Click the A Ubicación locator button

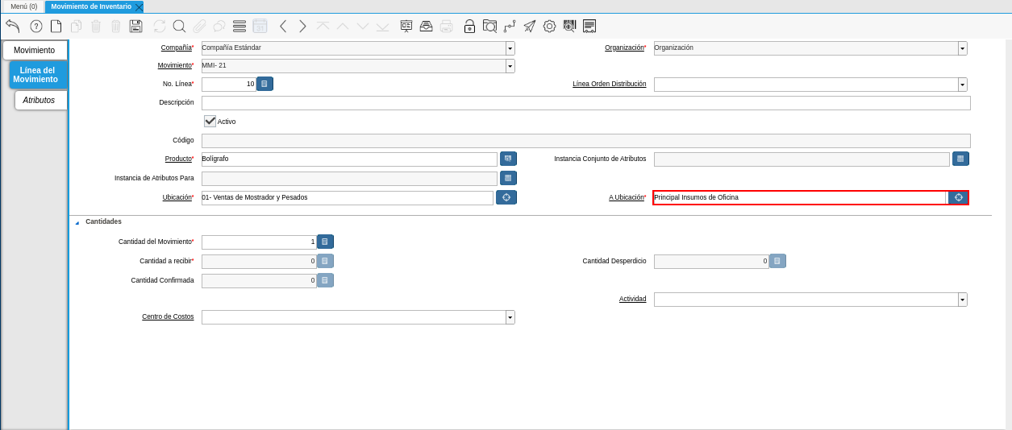958,197
